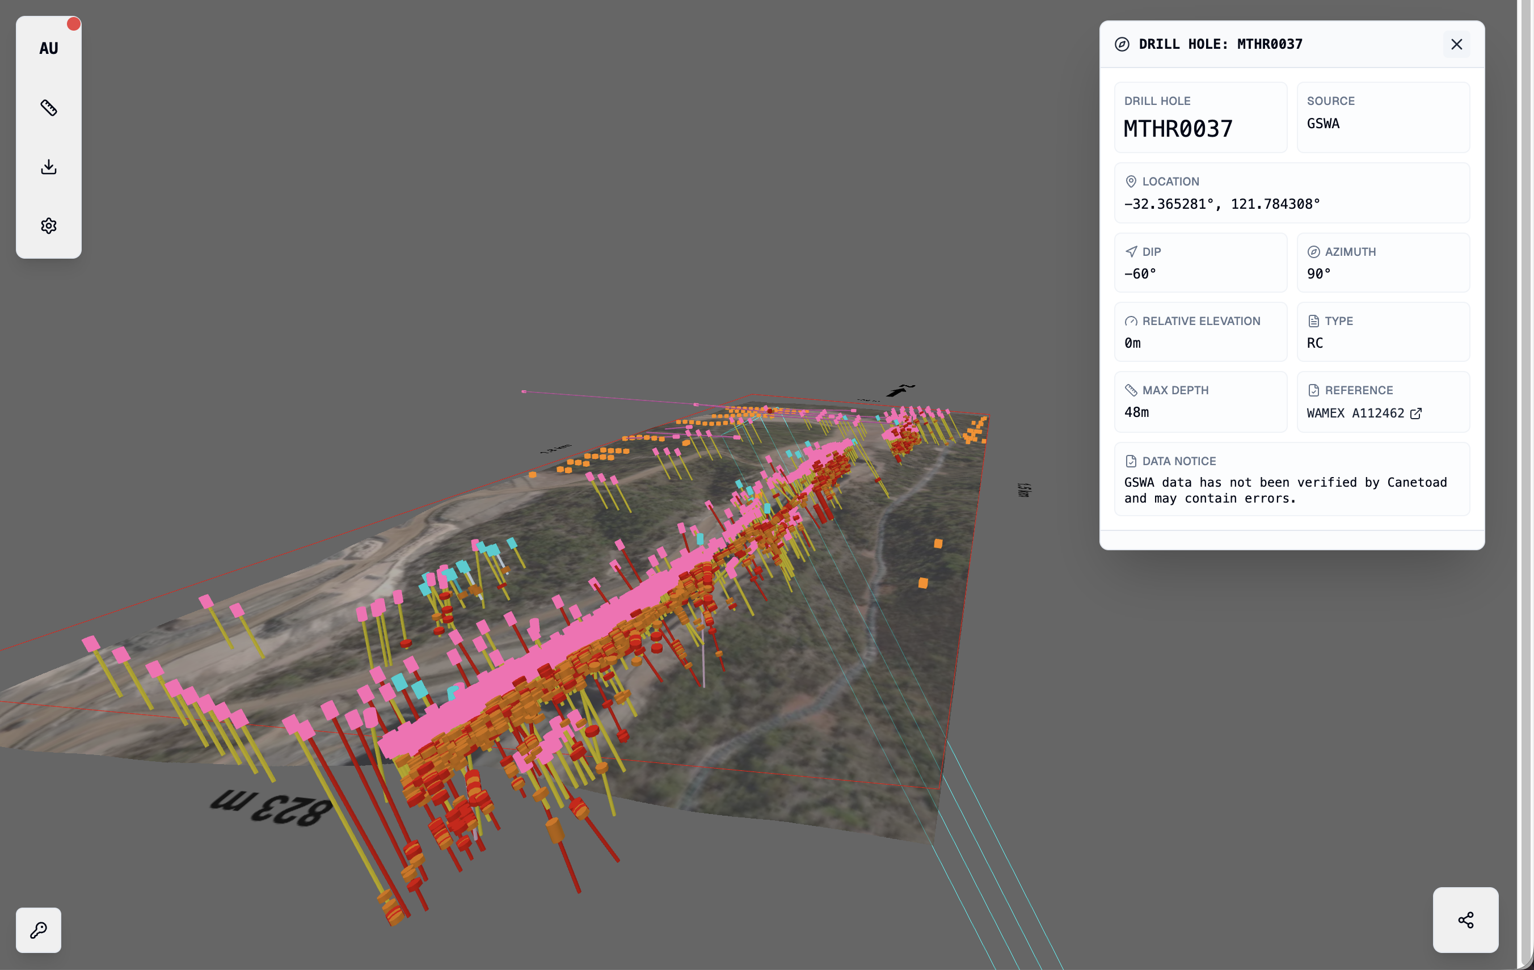Click the page vertical scrollbar
Screen dimensions: 1534x970
(1525, 484)
